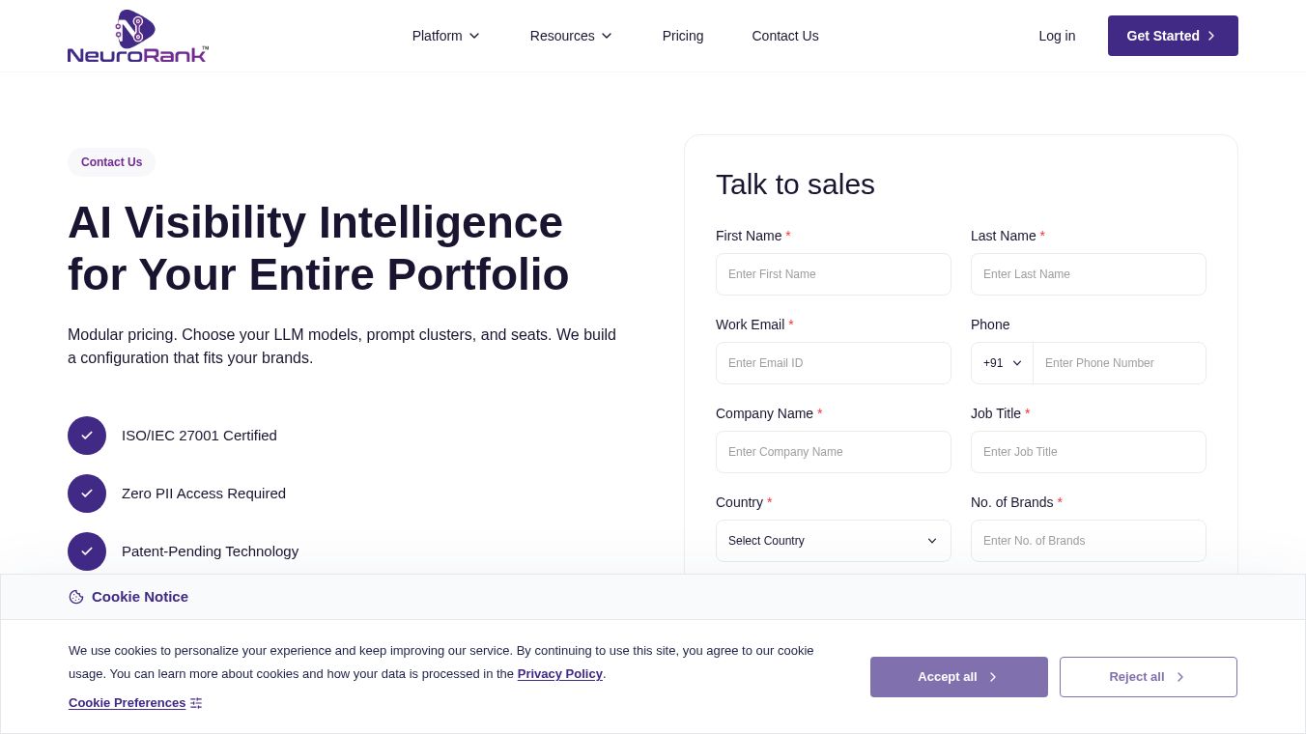Select the No. of Brands field
This screenshot has height=734, width=1306.
click(x=1089, y=541)
